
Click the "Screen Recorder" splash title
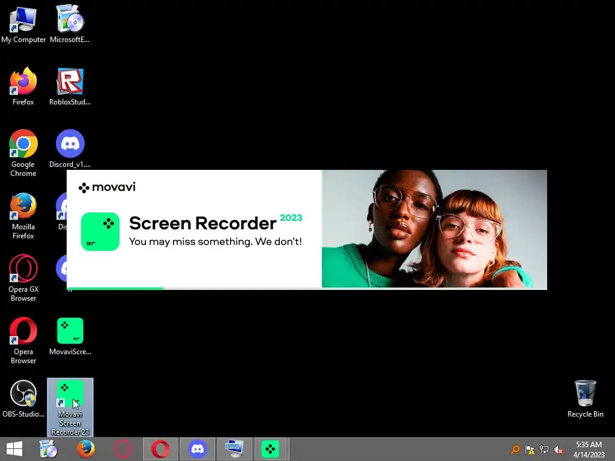[202, 223]
